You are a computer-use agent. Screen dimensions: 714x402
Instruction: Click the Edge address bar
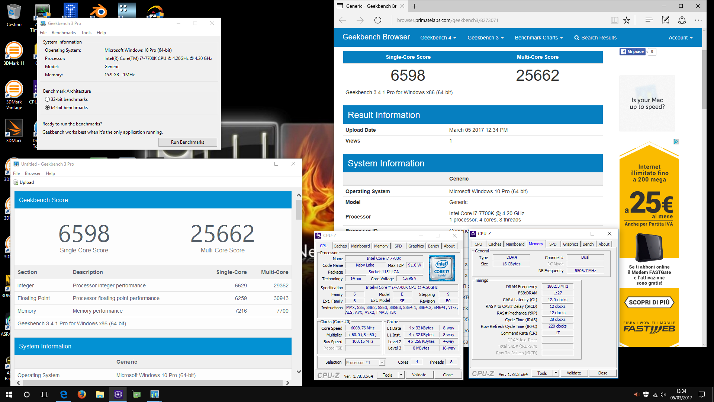click(498, 20)
